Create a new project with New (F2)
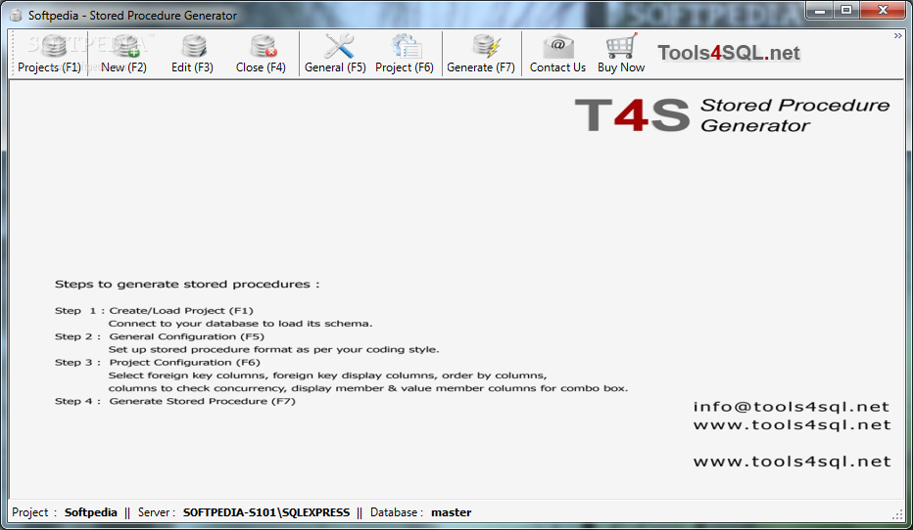Image resolution: width=913 pixels, height=530 pixels. 124,54
